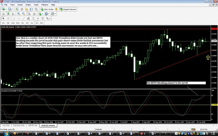Switch to the GBPJPY,H1 chart tab
218x136 pixels.
coord(33,126)
